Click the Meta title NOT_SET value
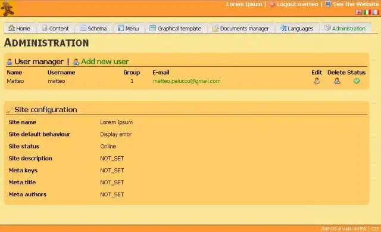The image size is (381, 232). pos(112,182)
